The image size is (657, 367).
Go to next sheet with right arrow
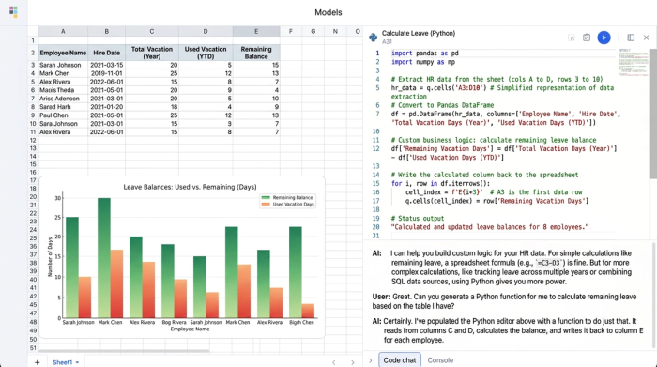coord(352,362)
